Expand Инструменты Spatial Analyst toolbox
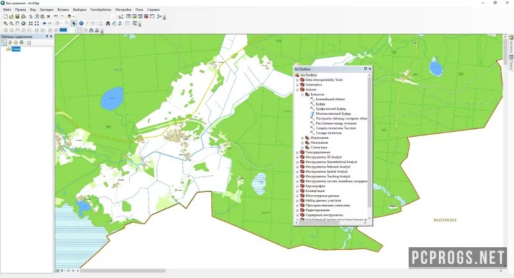The width and height of the screenshot is (514, 278). pos(297,171)
